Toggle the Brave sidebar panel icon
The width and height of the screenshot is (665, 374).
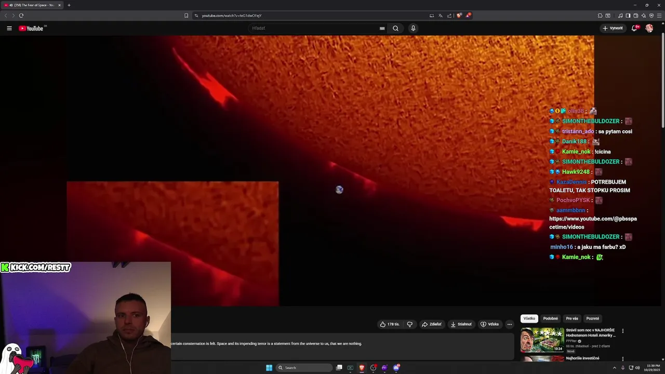pyautogui.click(x=628, y=16)
